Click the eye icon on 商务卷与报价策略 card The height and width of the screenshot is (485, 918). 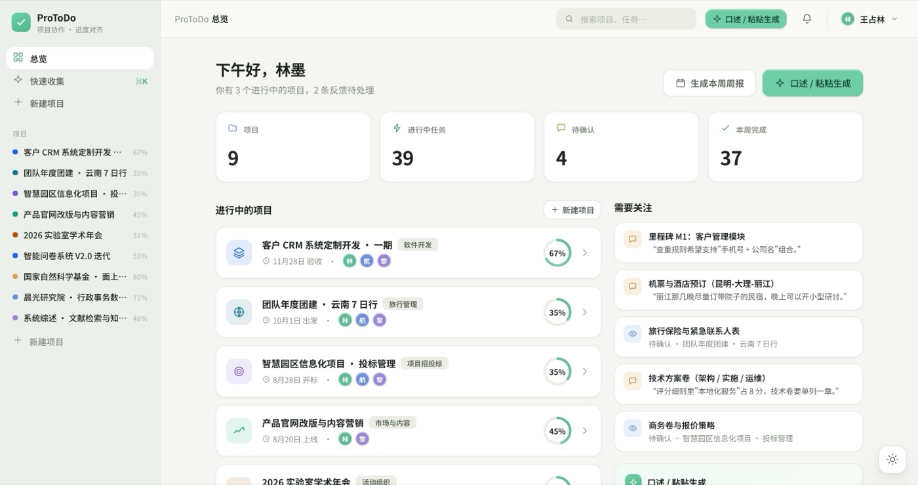pyautogui.click(x=633, y=429)
